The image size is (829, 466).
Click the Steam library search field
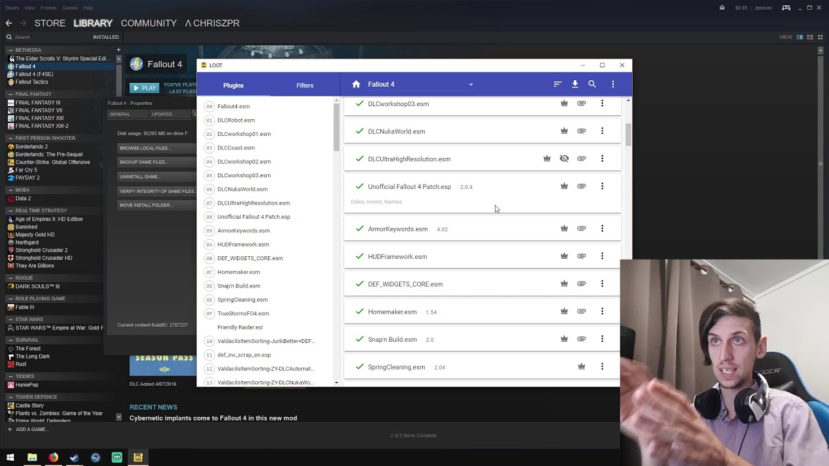[49, 37]
